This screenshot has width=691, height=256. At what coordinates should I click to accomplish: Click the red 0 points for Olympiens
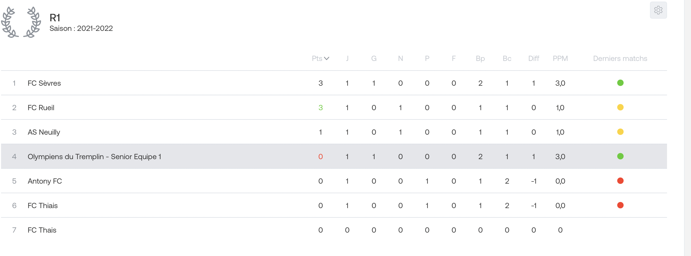pos(320,156)
